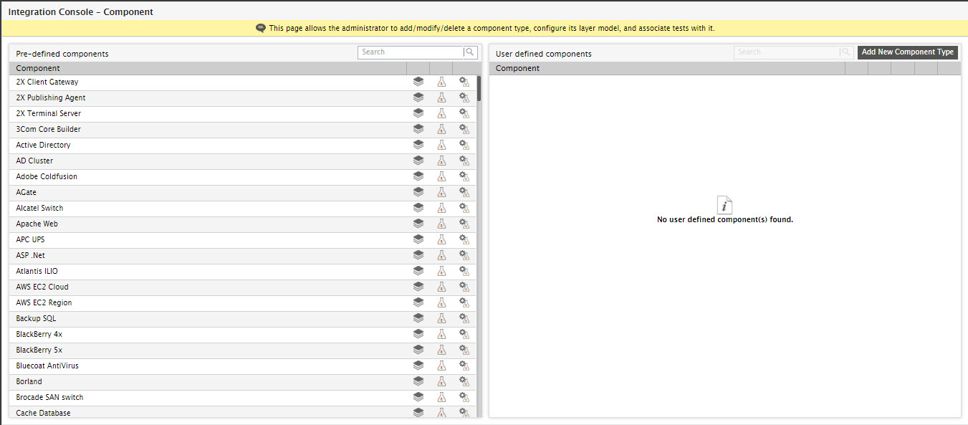The image size is (968, 425).
Task: Open layers icon for Adobe Coldfusion
Action: click(418, 176)
